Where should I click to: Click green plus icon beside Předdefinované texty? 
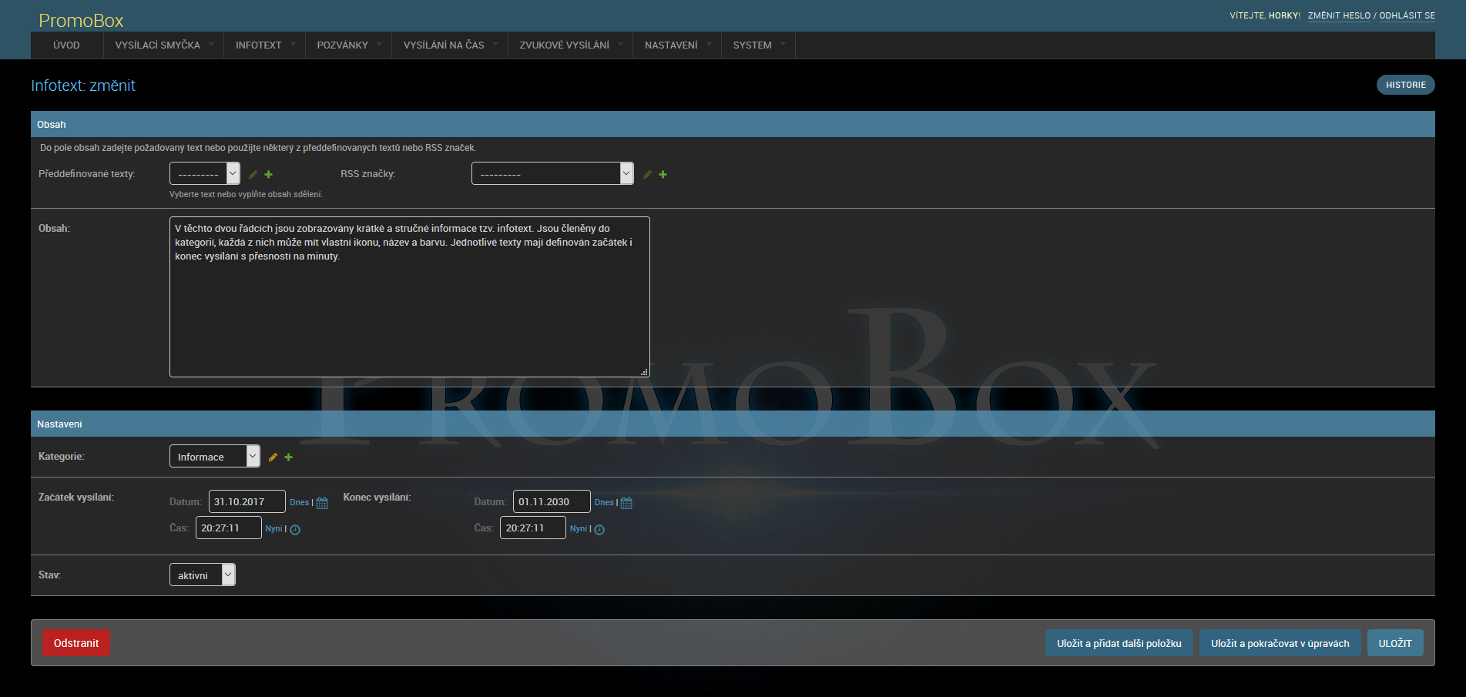tap(269, 175)
